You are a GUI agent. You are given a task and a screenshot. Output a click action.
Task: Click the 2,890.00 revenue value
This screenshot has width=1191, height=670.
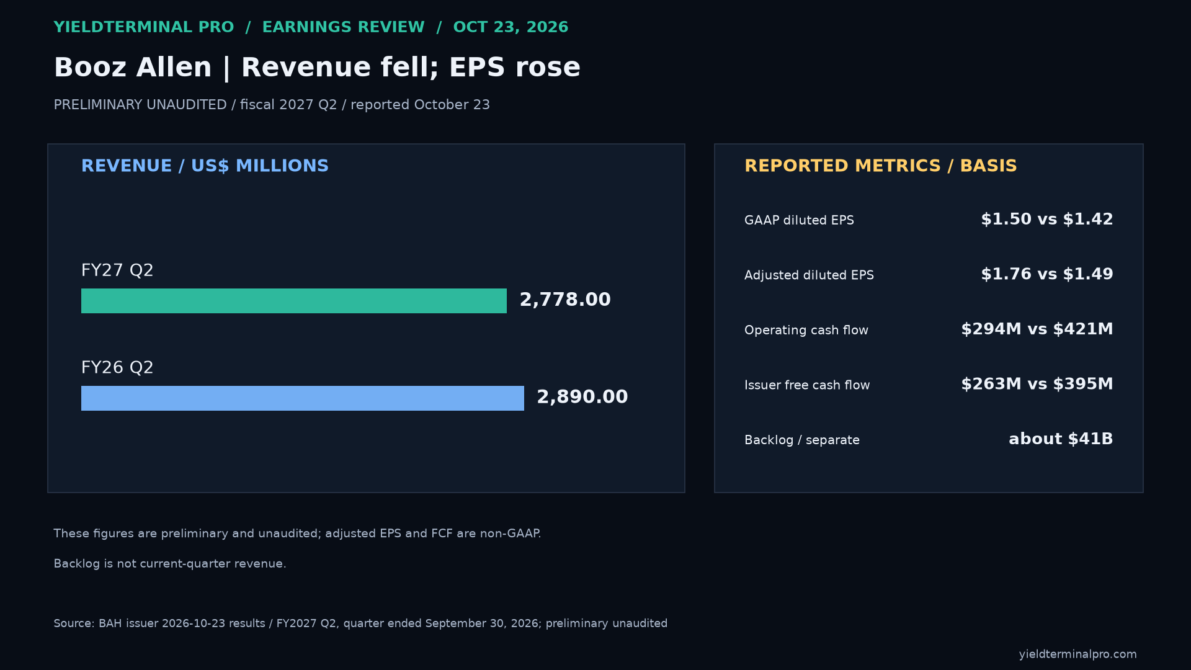tap(582, 397)
